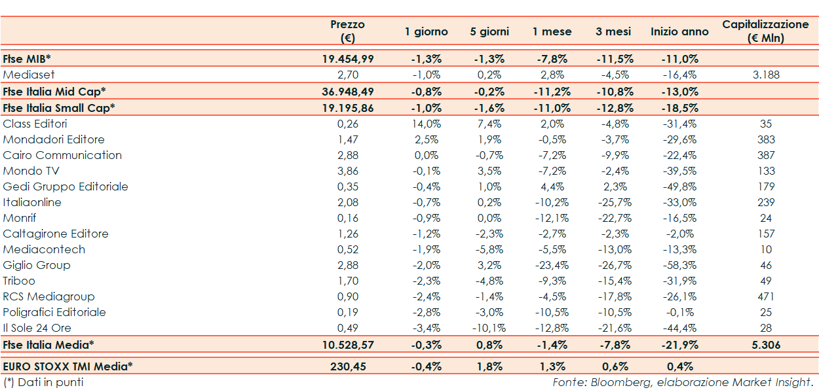This screenshot has height=390, width=819.
Task: Click the Mediaset capitalization value 3.188
Action: [x=765, y=75]
